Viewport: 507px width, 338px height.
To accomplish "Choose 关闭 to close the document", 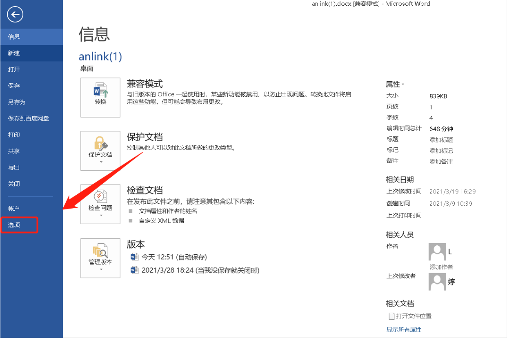I will (x=31, y=184).
